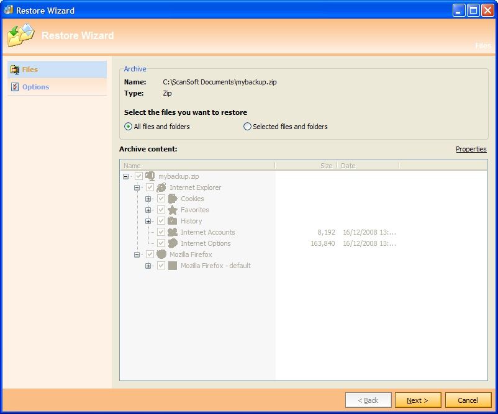Click the Favorites star icon
498x414 pixels.
tap(172, 210)
